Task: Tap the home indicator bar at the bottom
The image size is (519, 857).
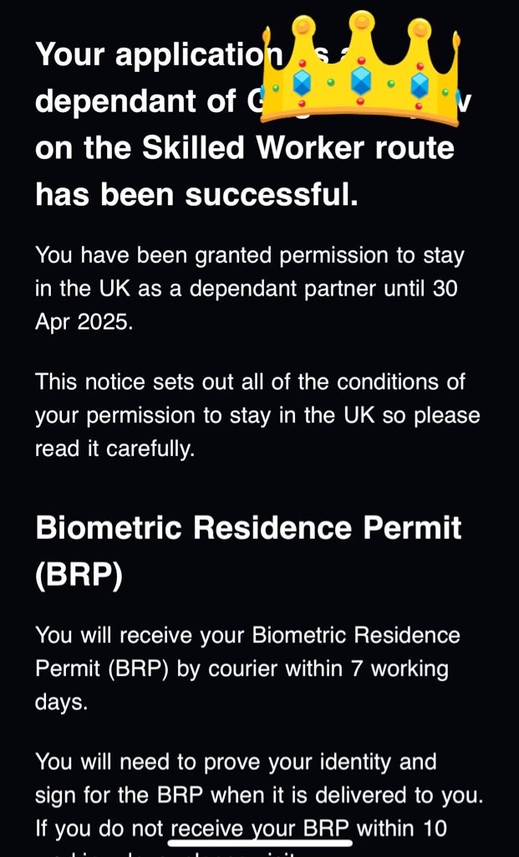Action: click(x=260, y=844)
